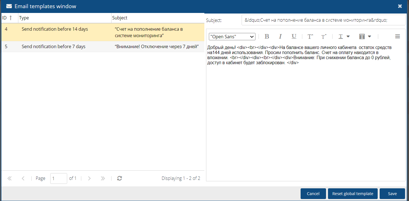Refresh the email templates list
Viewport: 409px width, 201px height.
pyautogui.click(x=119, y=178)
